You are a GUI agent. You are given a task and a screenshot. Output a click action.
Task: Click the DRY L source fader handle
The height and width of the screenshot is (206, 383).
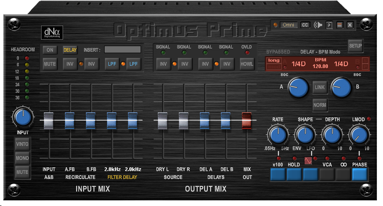click(x=163, y=120)
